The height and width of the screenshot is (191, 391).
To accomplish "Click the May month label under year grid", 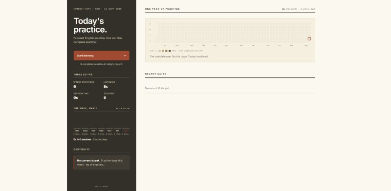I will tap(253, 45).
